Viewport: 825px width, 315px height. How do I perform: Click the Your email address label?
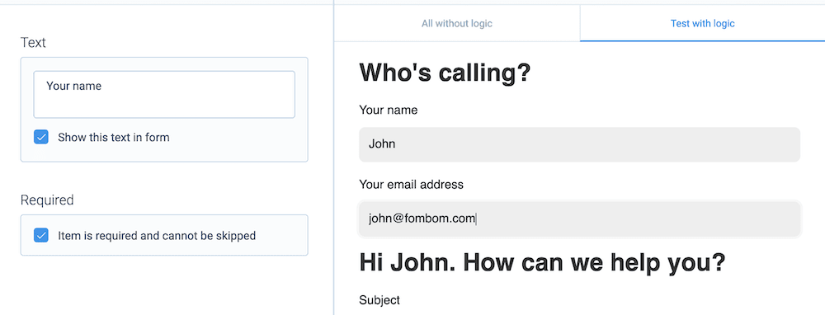coord(411,185)
